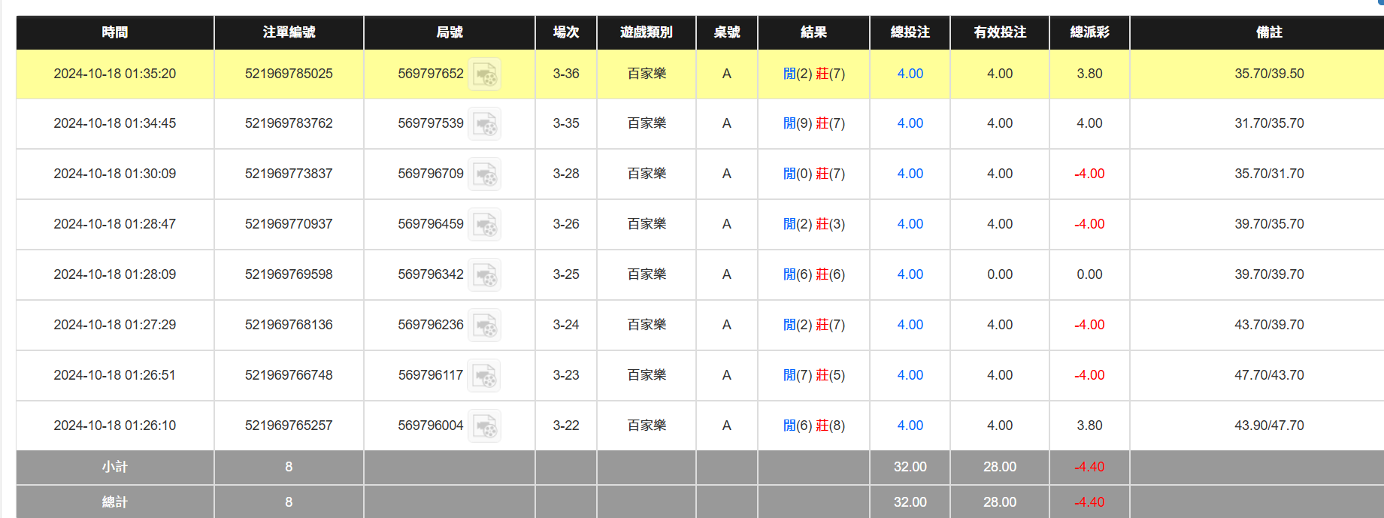The width and height of the screenshot is (1384, 518).
Task: Play replay icon next to 569796004
Action: (x=484, y=426)
